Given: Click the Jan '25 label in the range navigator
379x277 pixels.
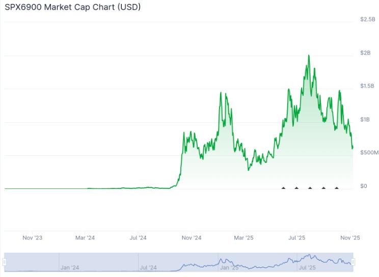Looking at the screenshot, I should pyautogui.click(x=229, y=267).
